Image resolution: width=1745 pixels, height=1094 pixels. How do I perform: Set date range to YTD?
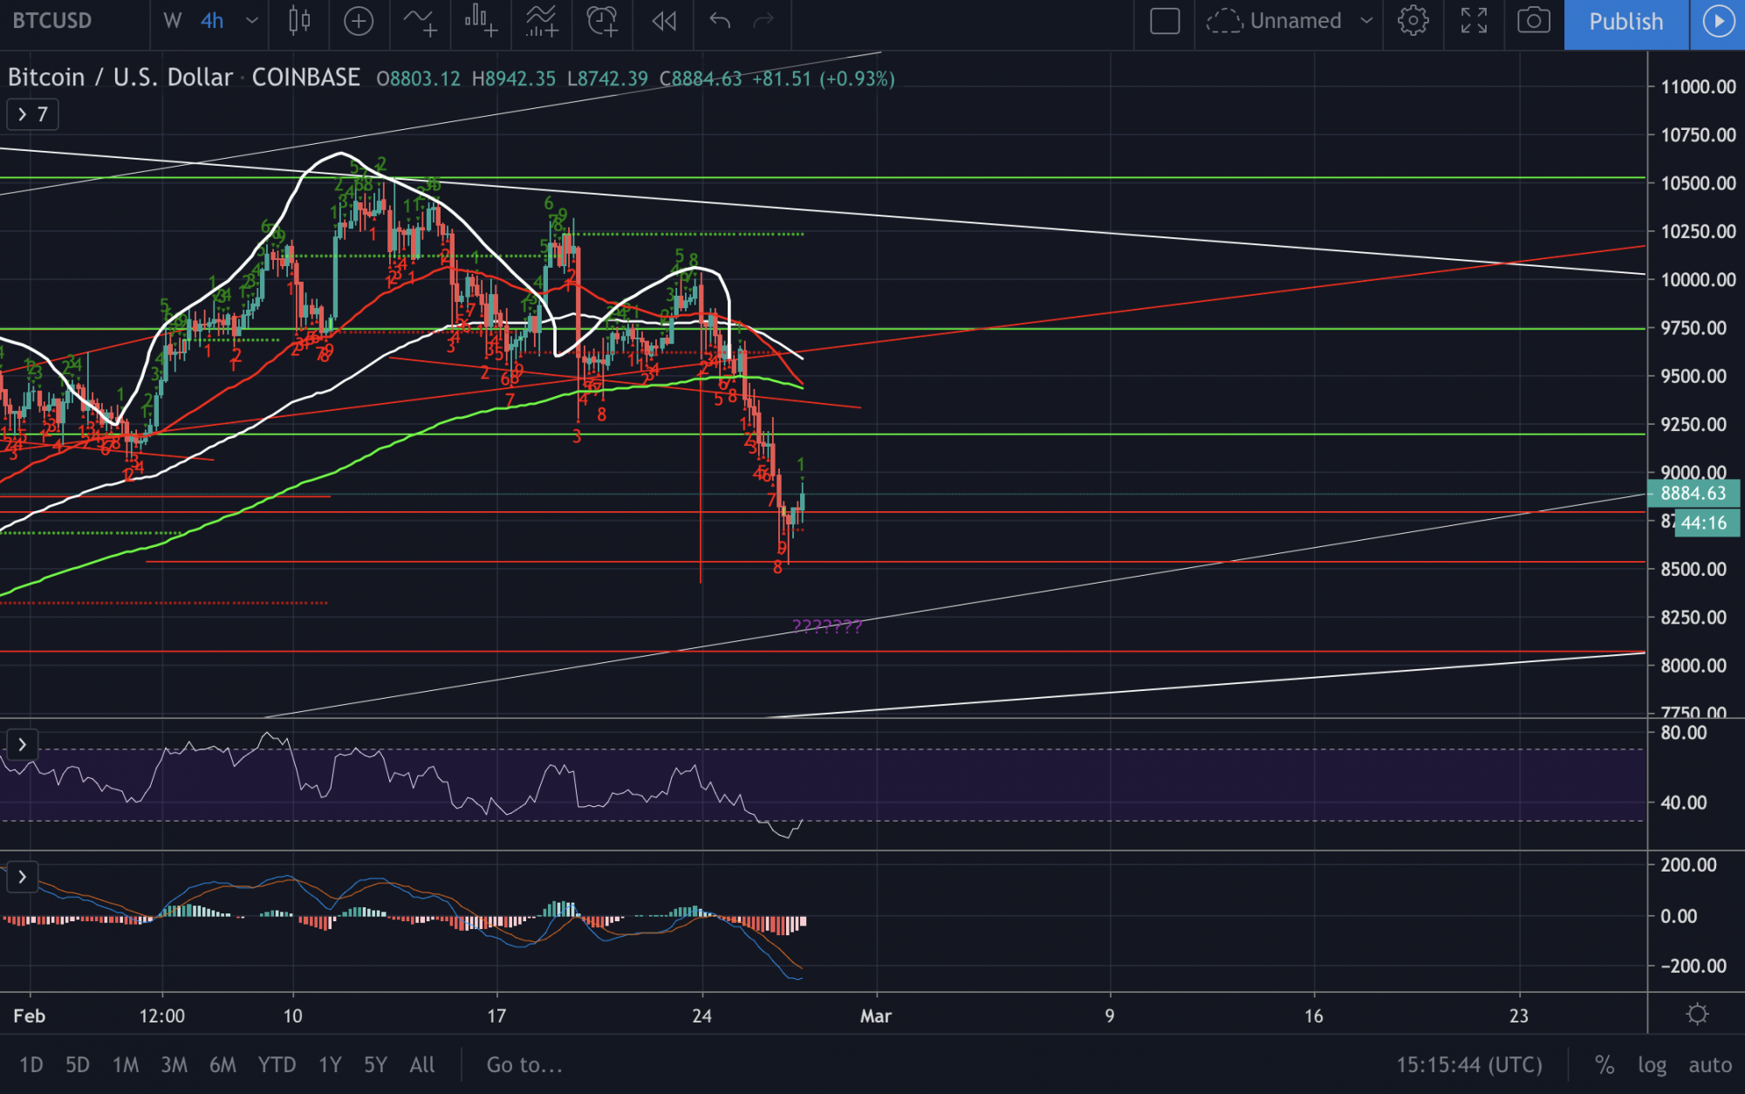click(x=277, y=1065)
